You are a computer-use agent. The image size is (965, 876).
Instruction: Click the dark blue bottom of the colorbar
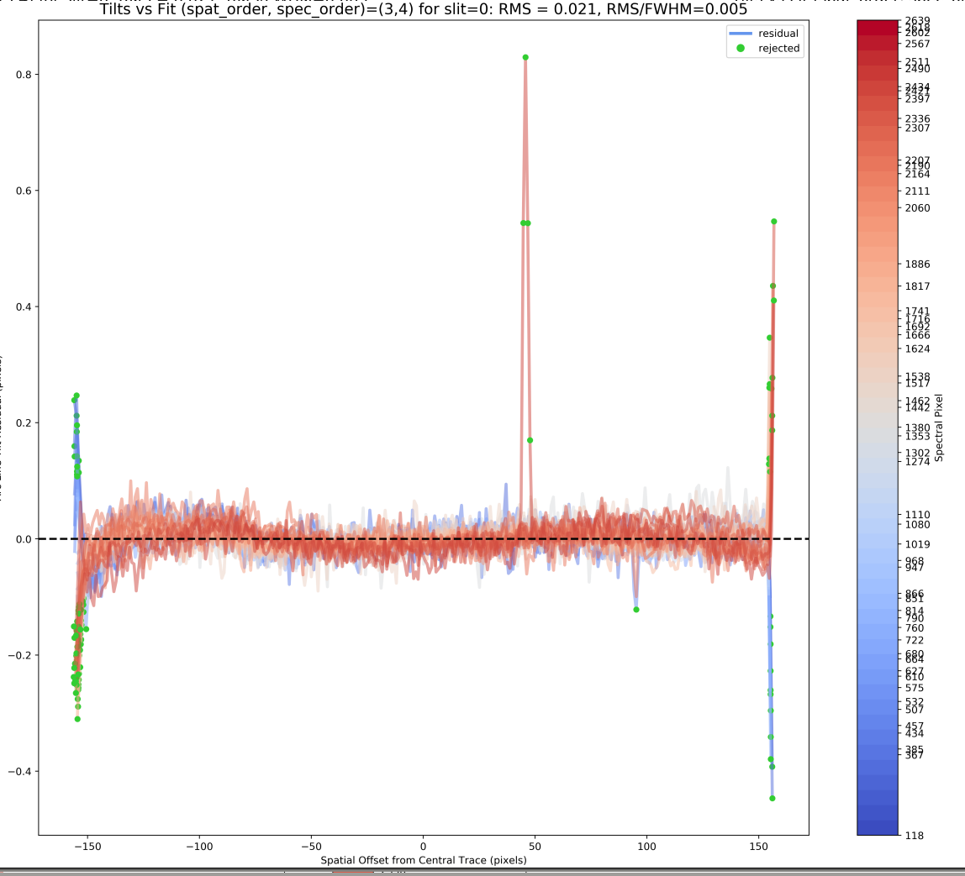tap(878, 828)
